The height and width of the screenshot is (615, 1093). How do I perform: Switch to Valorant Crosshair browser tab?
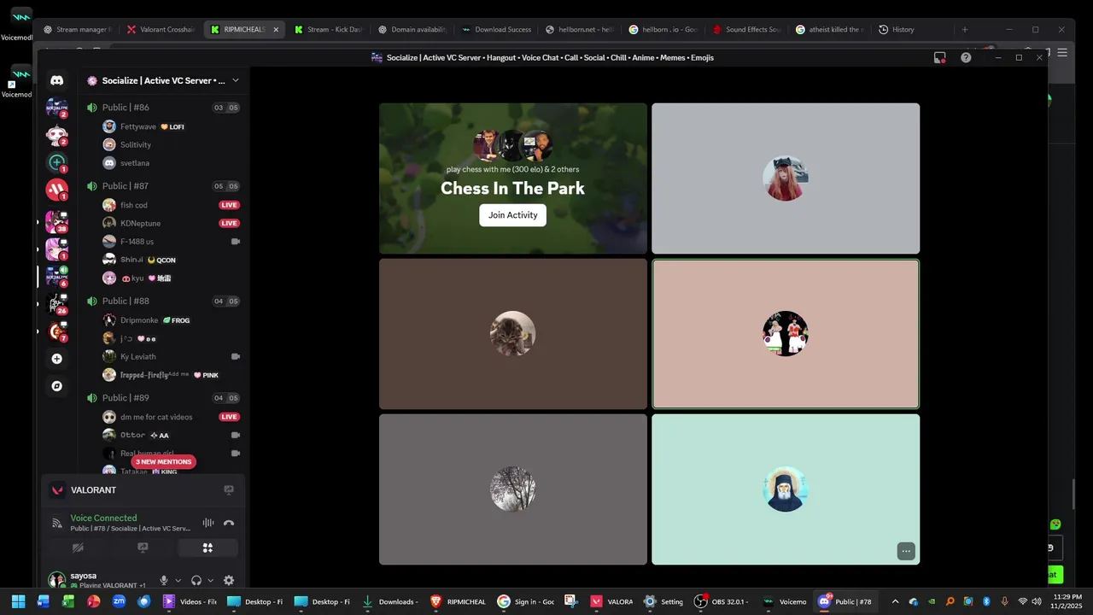161,29
